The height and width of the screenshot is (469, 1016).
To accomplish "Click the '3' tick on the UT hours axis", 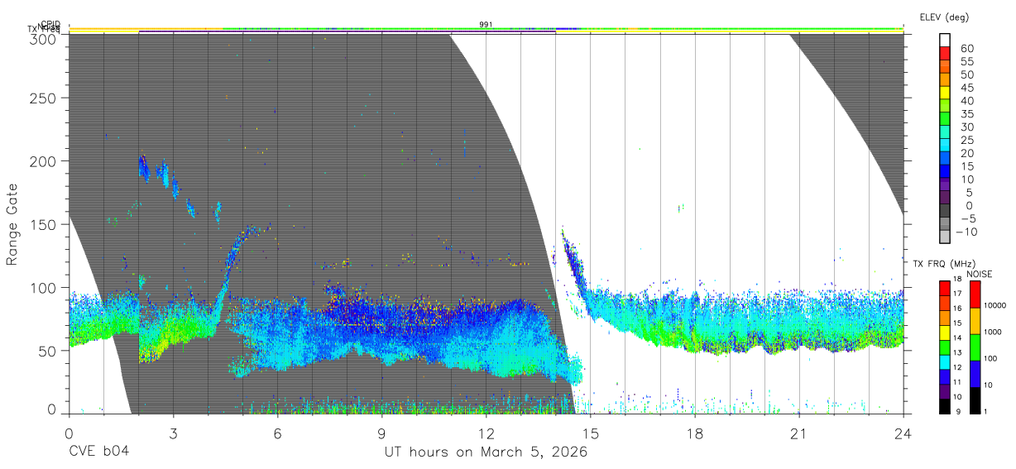I will [173, 433].
